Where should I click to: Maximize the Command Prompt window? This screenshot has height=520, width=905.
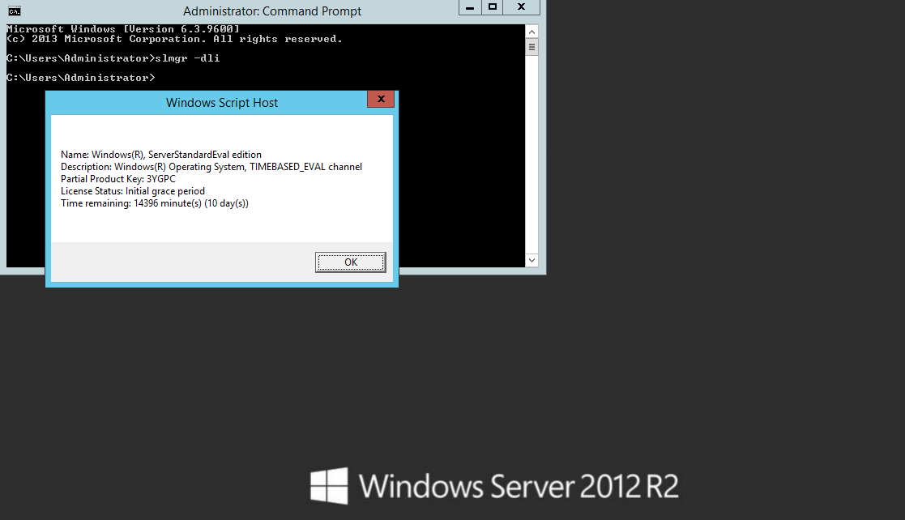click(x=492, y=7)
